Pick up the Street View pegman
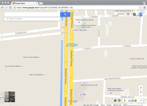This screenshot has height=106, width=147. click(125, 100)
